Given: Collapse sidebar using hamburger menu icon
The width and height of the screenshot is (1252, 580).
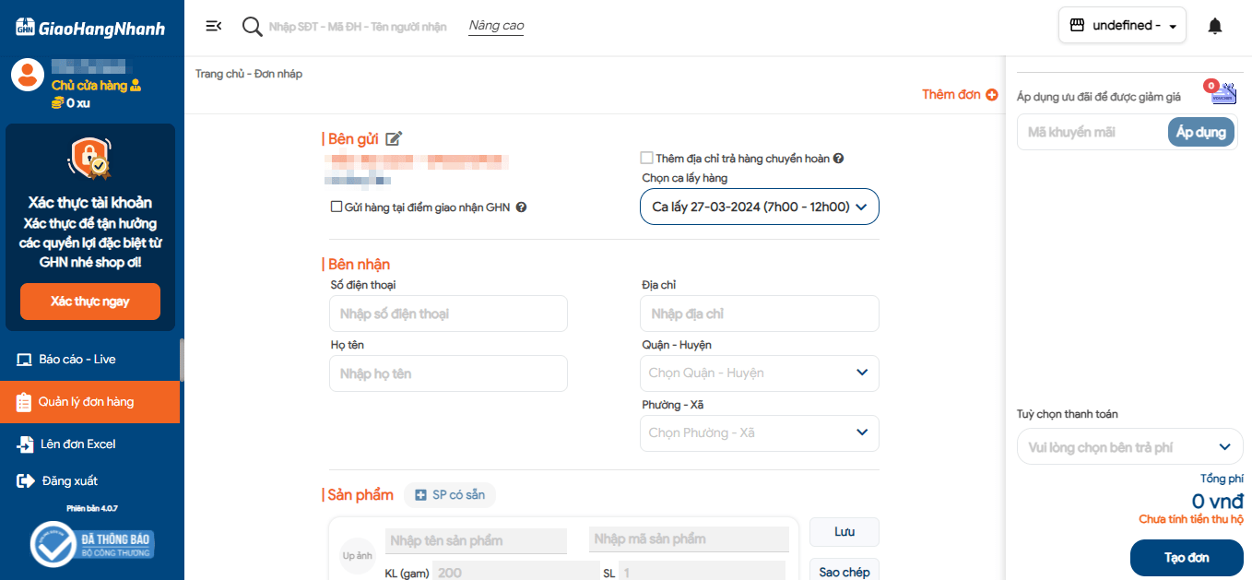Looking at the screenshot, I should [213, 26].
